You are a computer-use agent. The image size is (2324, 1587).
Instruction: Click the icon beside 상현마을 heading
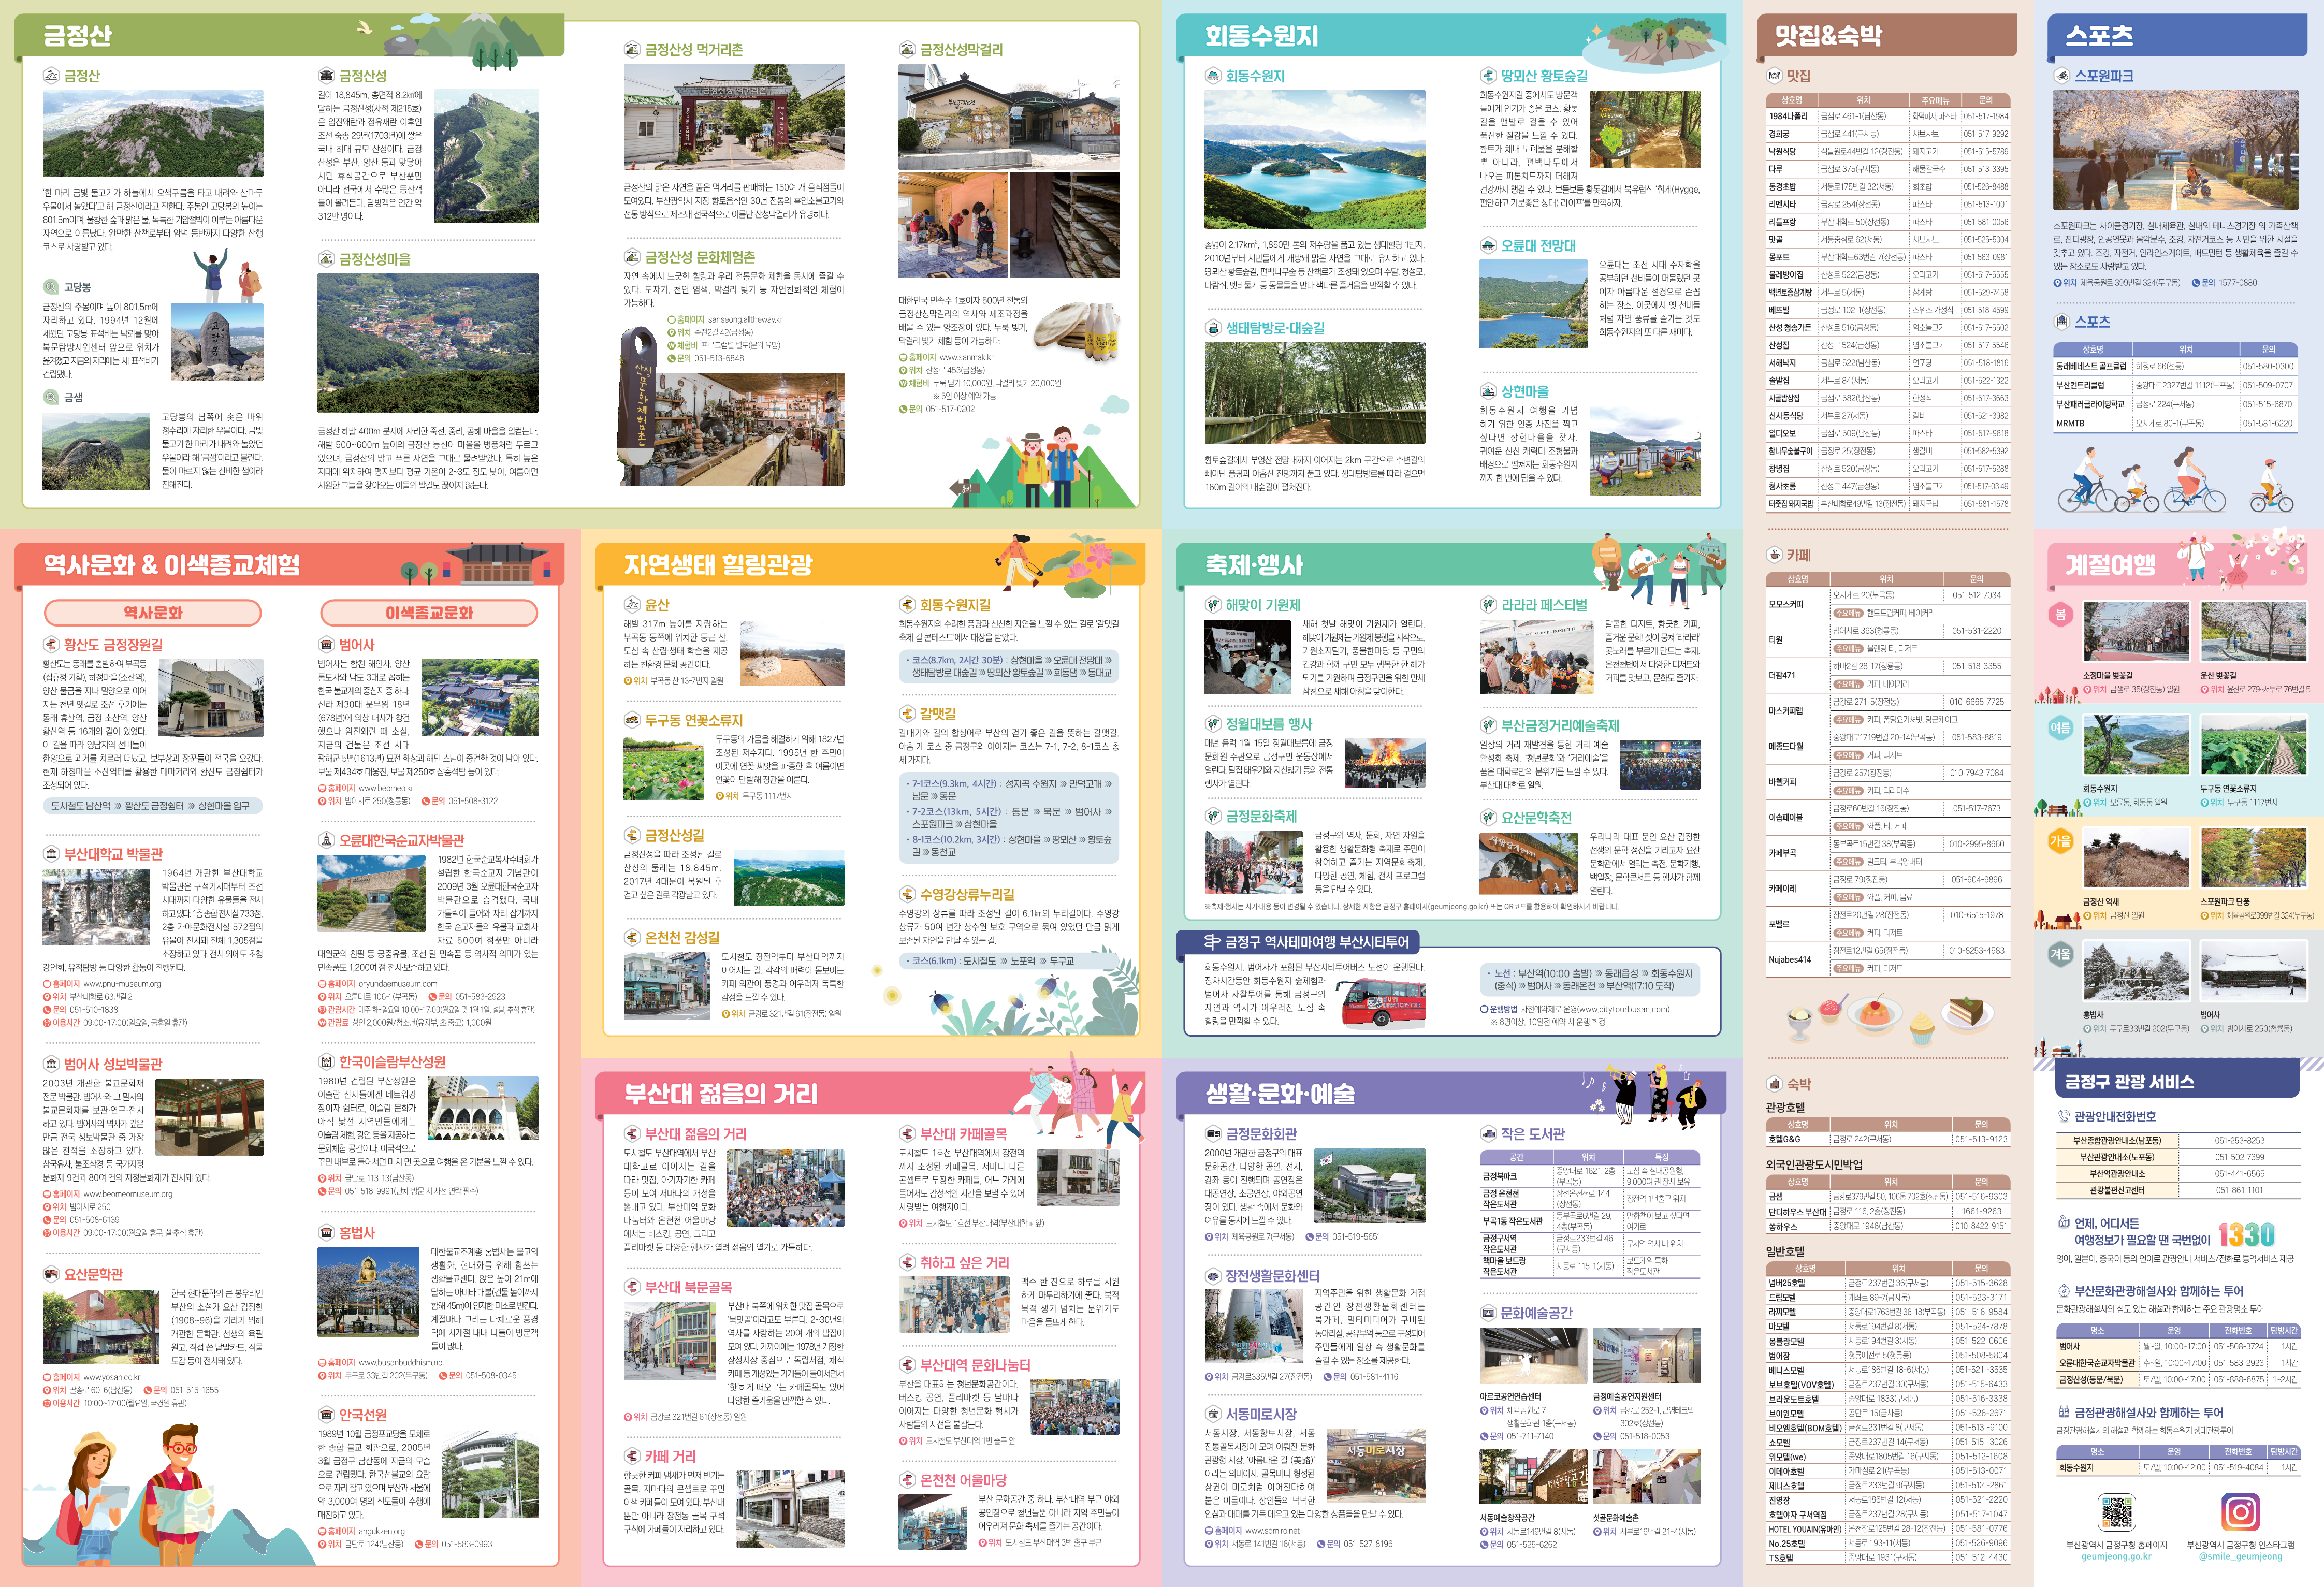point(1488,391)
